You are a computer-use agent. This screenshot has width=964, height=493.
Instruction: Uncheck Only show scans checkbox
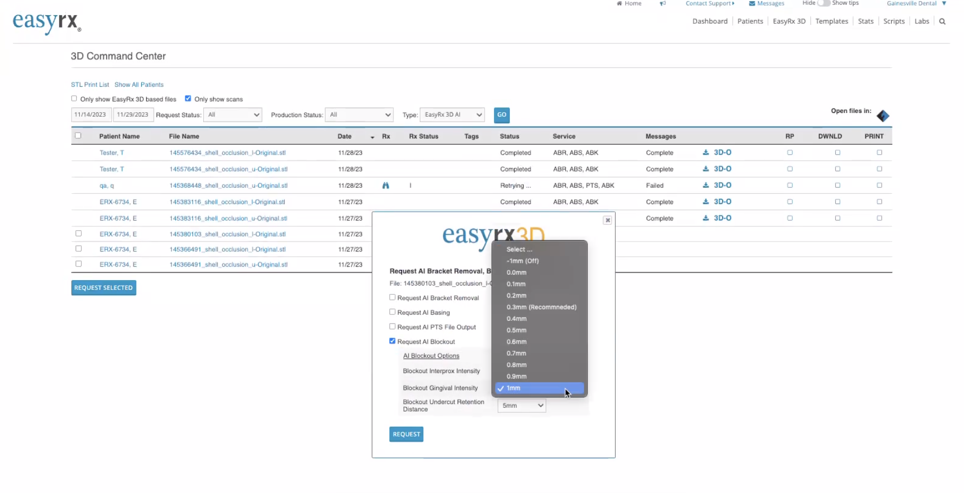[188, 99]
